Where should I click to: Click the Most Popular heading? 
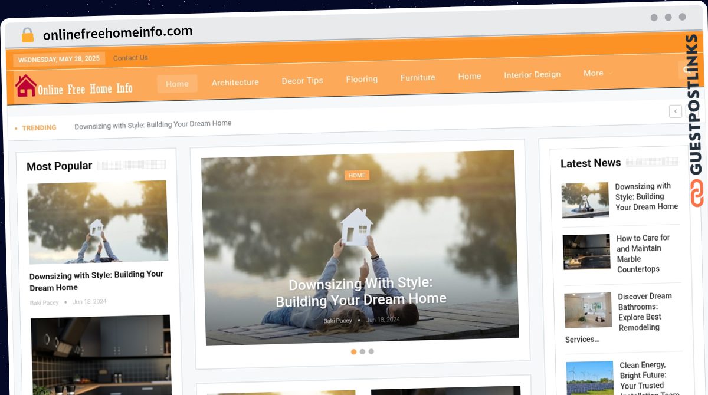pyautogui.click(x=60, y=166)
